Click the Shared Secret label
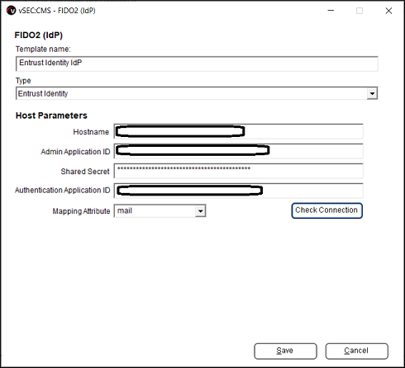 pyautogui.click(x=85, y=172)
